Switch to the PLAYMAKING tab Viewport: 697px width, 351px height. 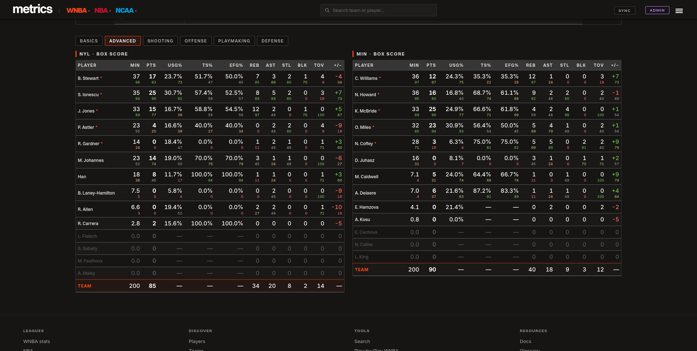pyautogui.click(x=234, y=41)
